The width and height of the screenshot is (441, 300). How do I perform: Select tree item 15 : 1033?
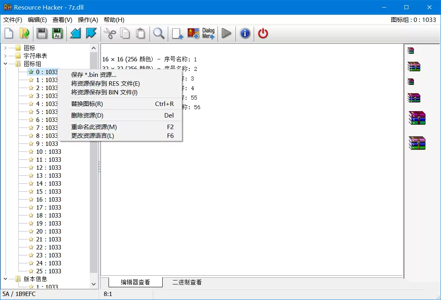(x=49, y=192)
